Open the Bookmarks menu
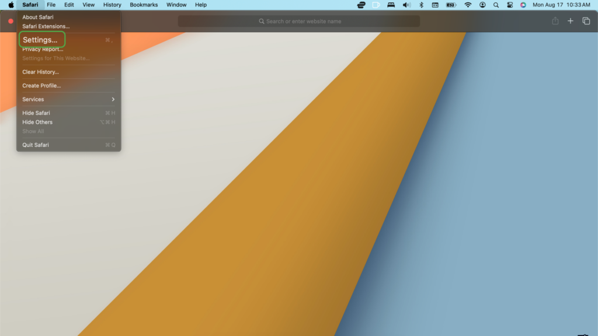Image resolution: width=598 pixels, height=336 pixels. [x=144, y=5]
